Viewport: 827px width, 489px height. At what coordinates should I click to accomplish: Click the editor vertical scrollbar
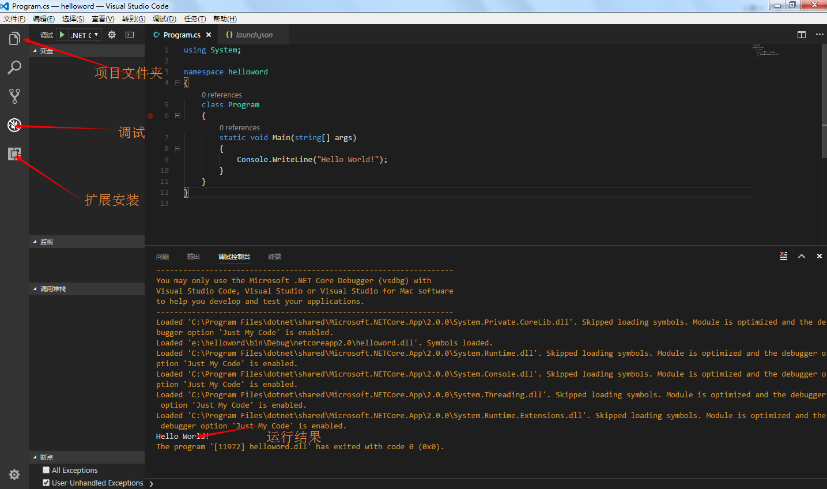point(824,101)
